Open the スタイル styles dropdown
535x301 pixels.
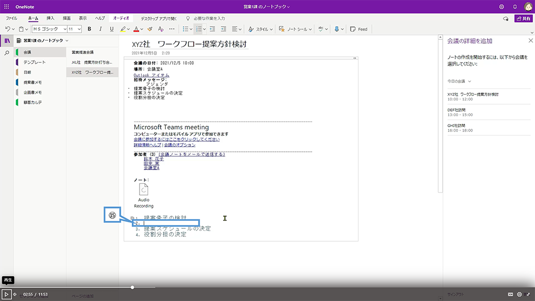pyautogui.click(x=261, y=29)
